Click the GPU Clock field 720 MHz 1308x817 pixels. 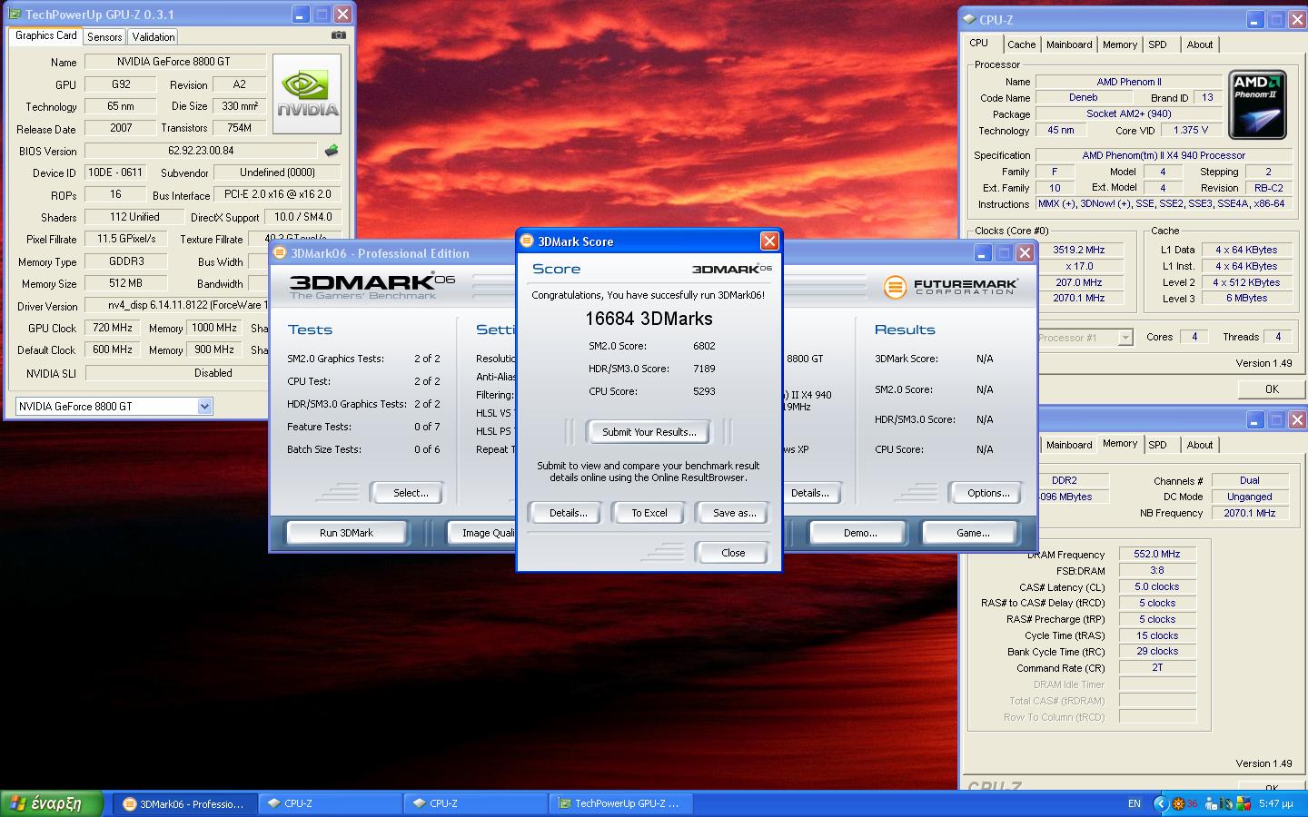pyautogui.click(x=114, y=328)
